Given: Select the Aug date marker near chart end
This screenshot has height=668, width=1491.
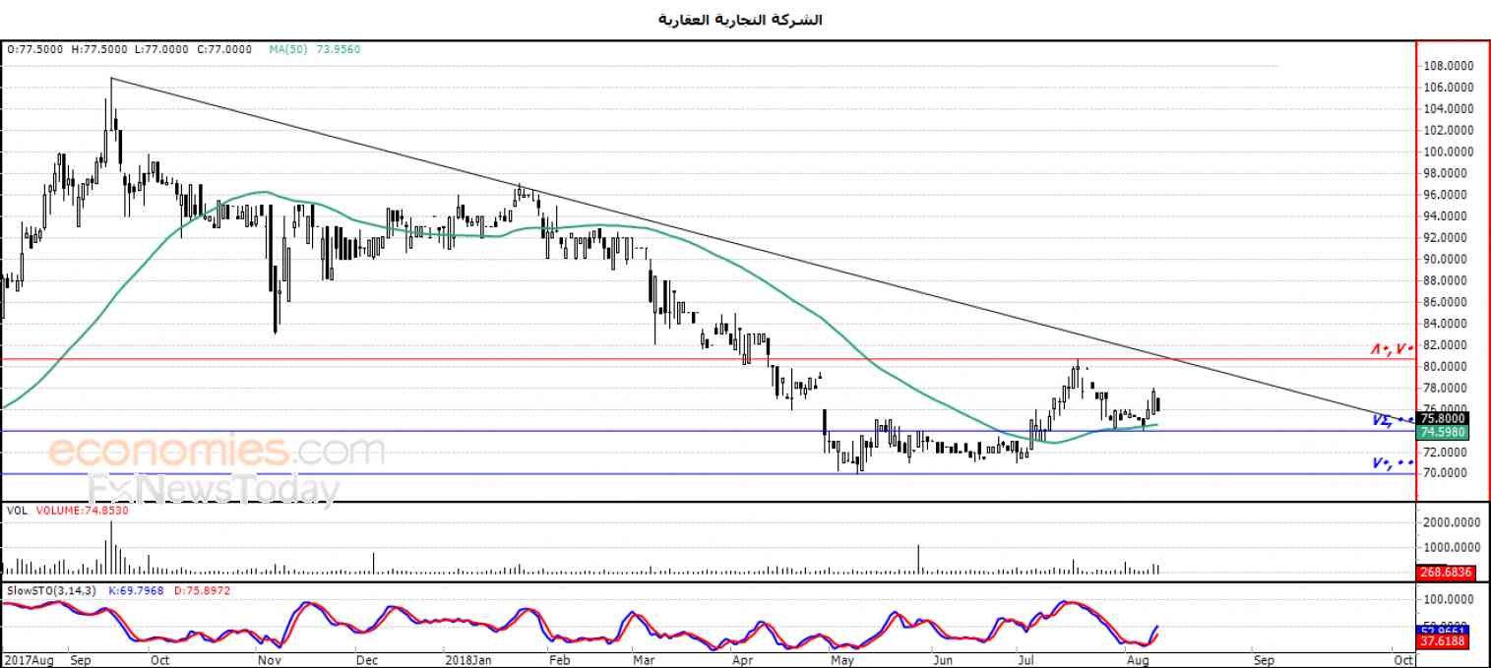Looking at the screenshot, I should tap(1135, 659).
